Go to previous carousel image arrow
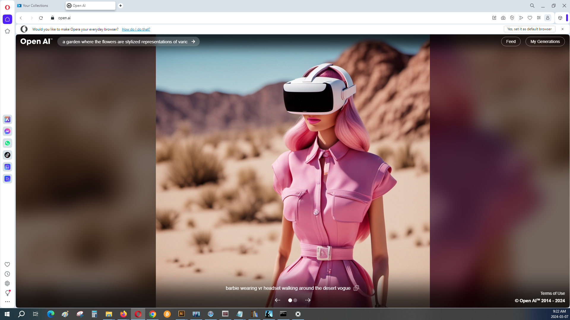 point(278,300)
